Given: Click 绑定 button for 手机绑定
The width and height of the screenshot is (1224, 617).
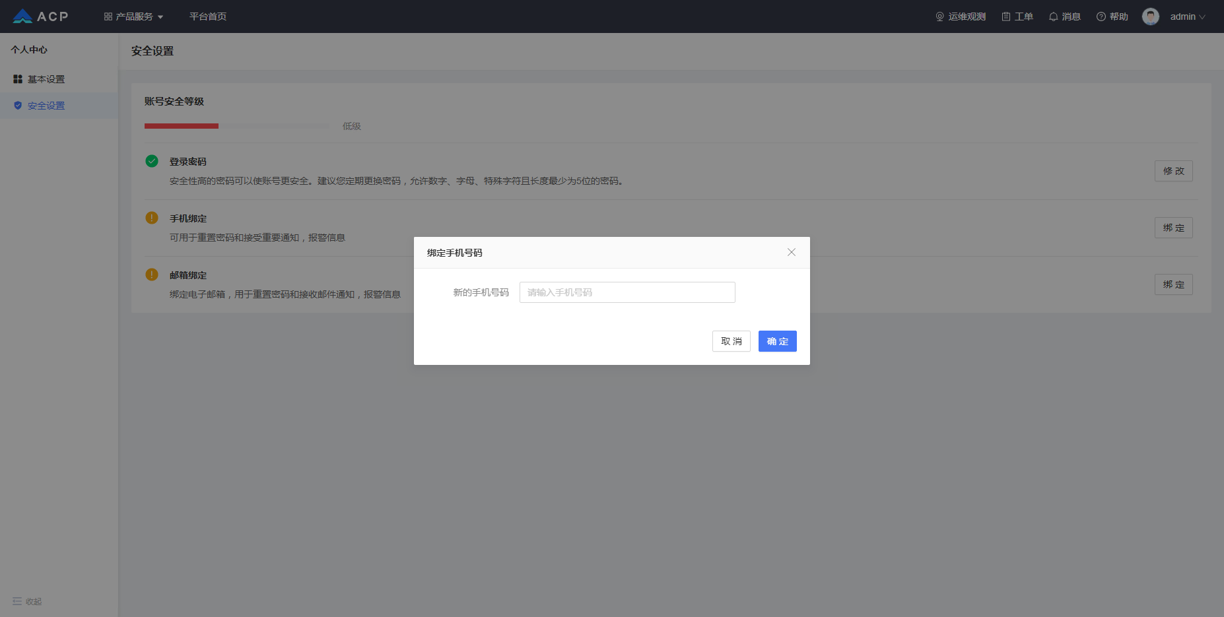Looking at the screenshot, I should 1174,228.
